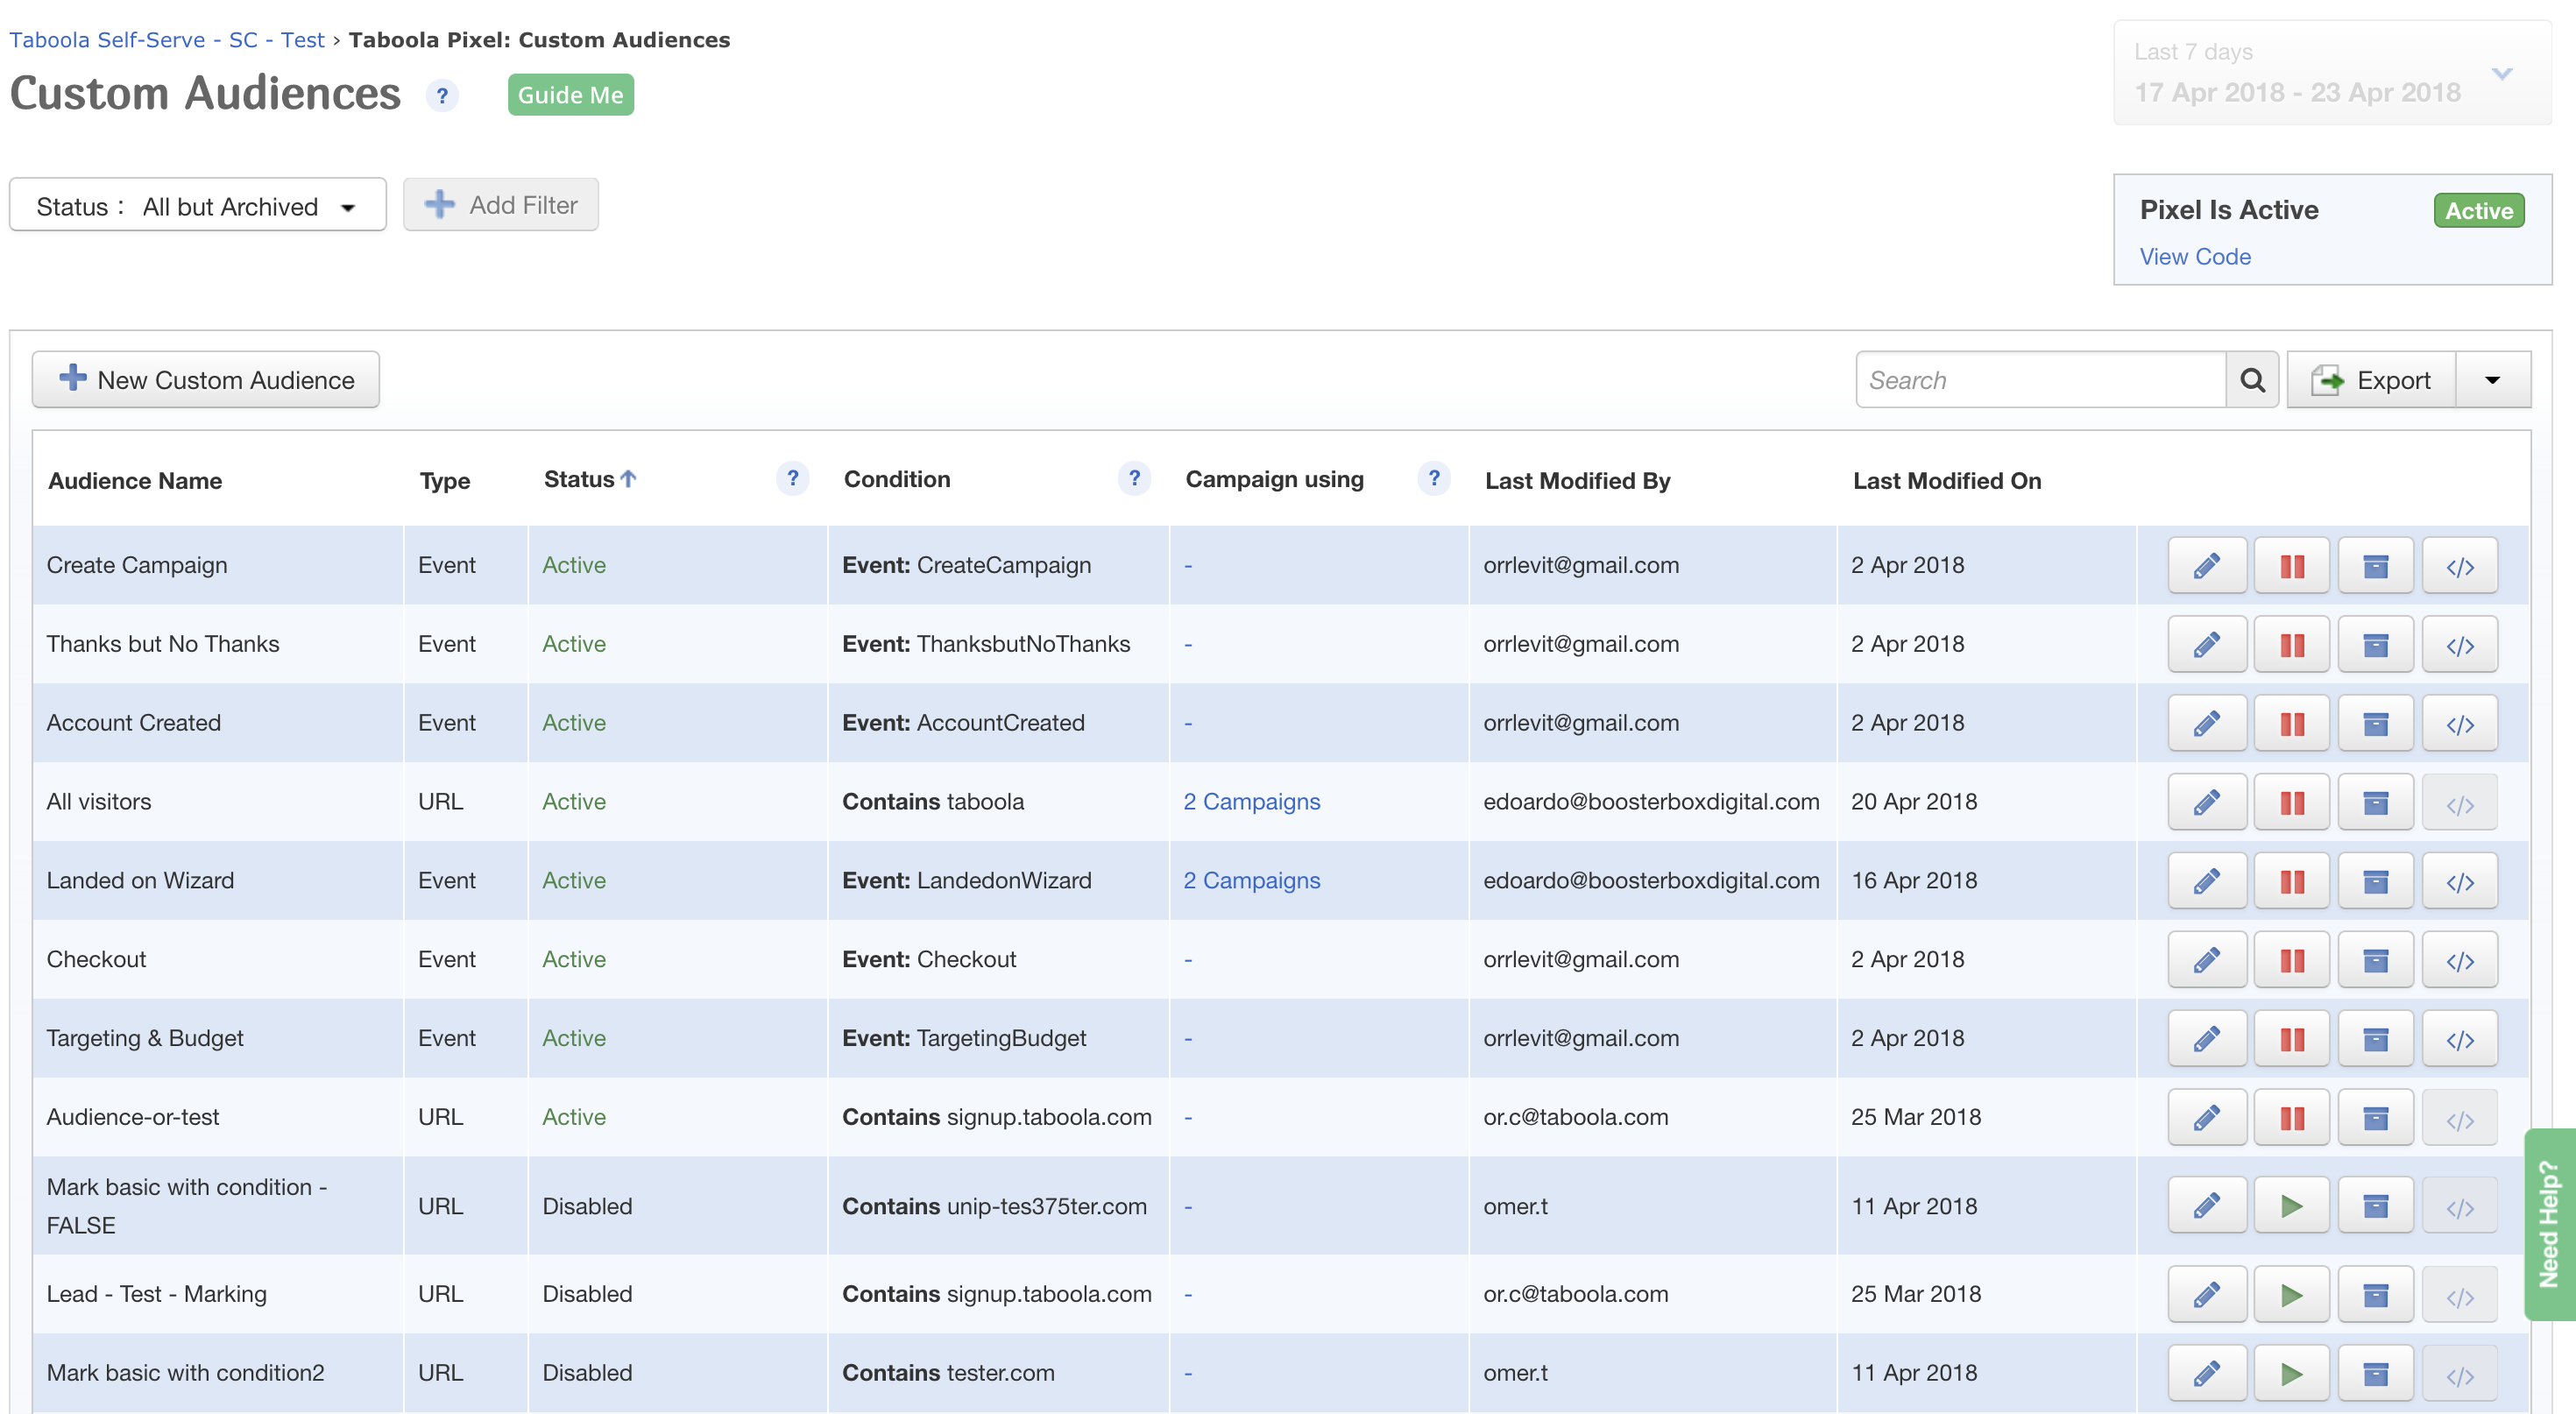Open the View Code link
The width and height of the screenshot is (2576, 1414).
click(2195, 257)
